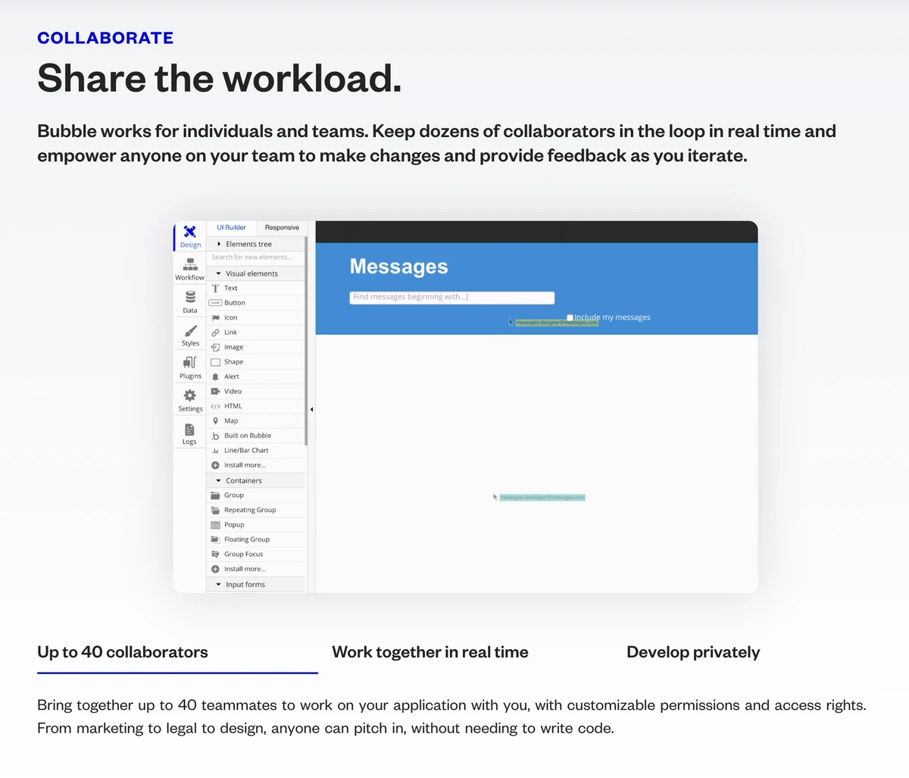Select the Up to 40 collaborators tab
Viewport: 909px width, 778px height.
pos(123,652)
